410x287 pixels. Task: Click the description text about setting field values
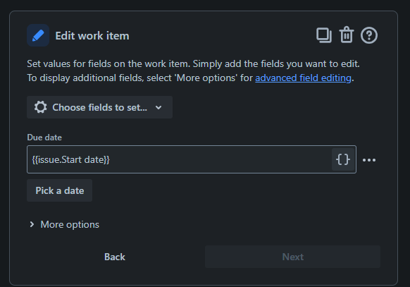(194, 71)
